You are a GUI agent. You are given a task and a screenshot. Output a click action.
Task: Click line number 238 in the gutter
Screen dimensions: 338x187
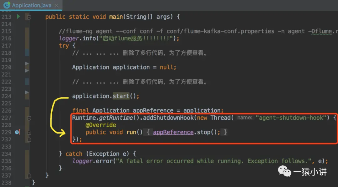coord(6,183)
